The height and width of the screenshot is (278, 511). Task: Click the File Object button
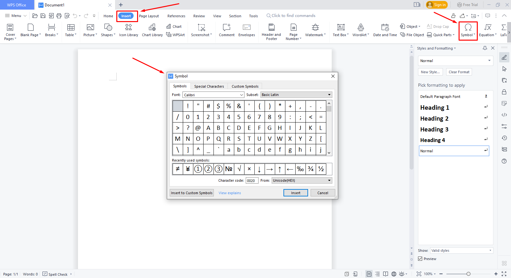pos(412,35)
